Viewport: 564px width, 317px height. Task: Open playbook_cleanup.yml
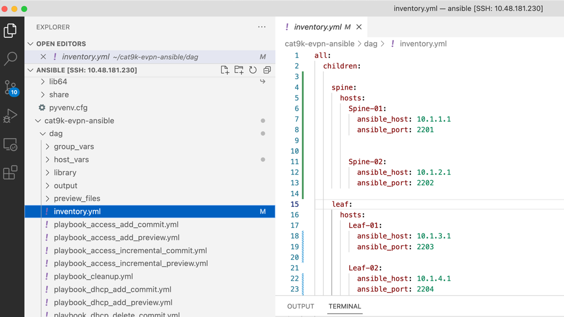(x=93, y=277)
